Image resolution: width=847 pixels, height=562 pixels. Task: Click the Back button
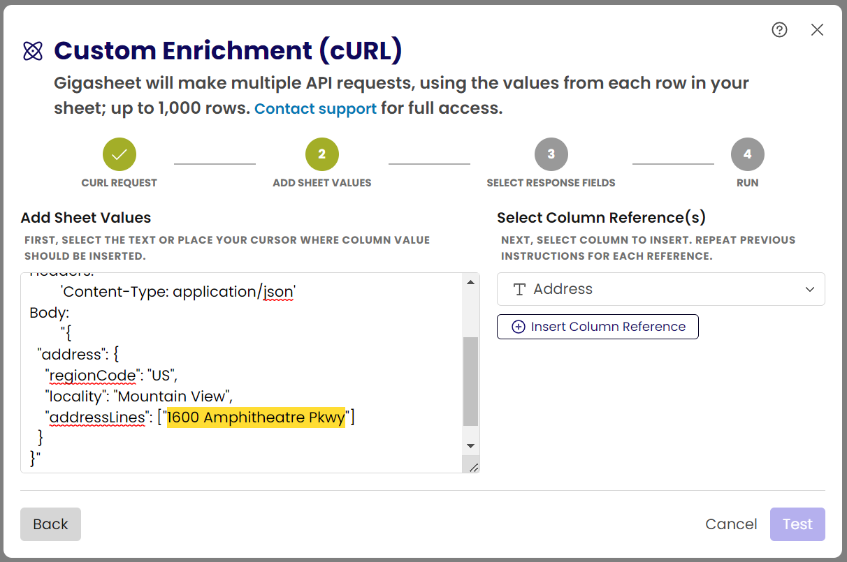point(50,524)
